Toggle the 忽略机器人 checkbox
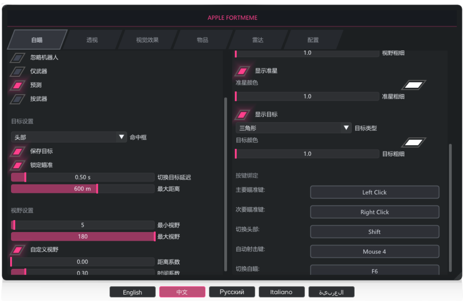 pyautogui.click(x=17, y=58)
